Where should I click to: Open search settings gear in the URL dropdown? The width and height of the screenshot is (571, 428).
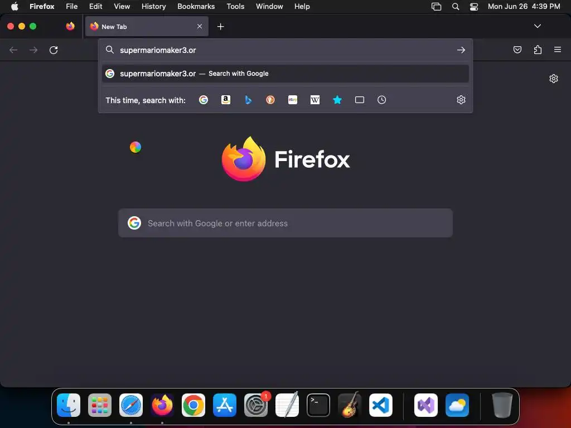461,100
